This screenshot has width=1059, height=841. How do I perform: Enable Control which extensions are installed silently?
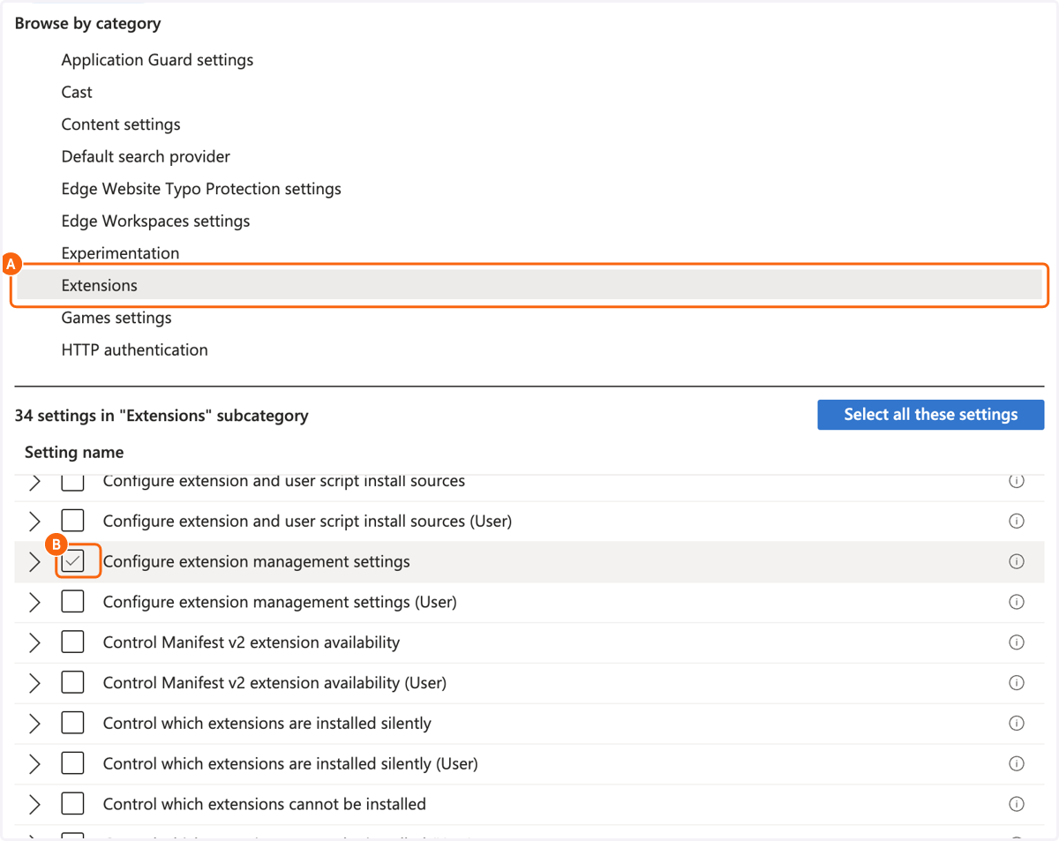(x=72, y=724)
